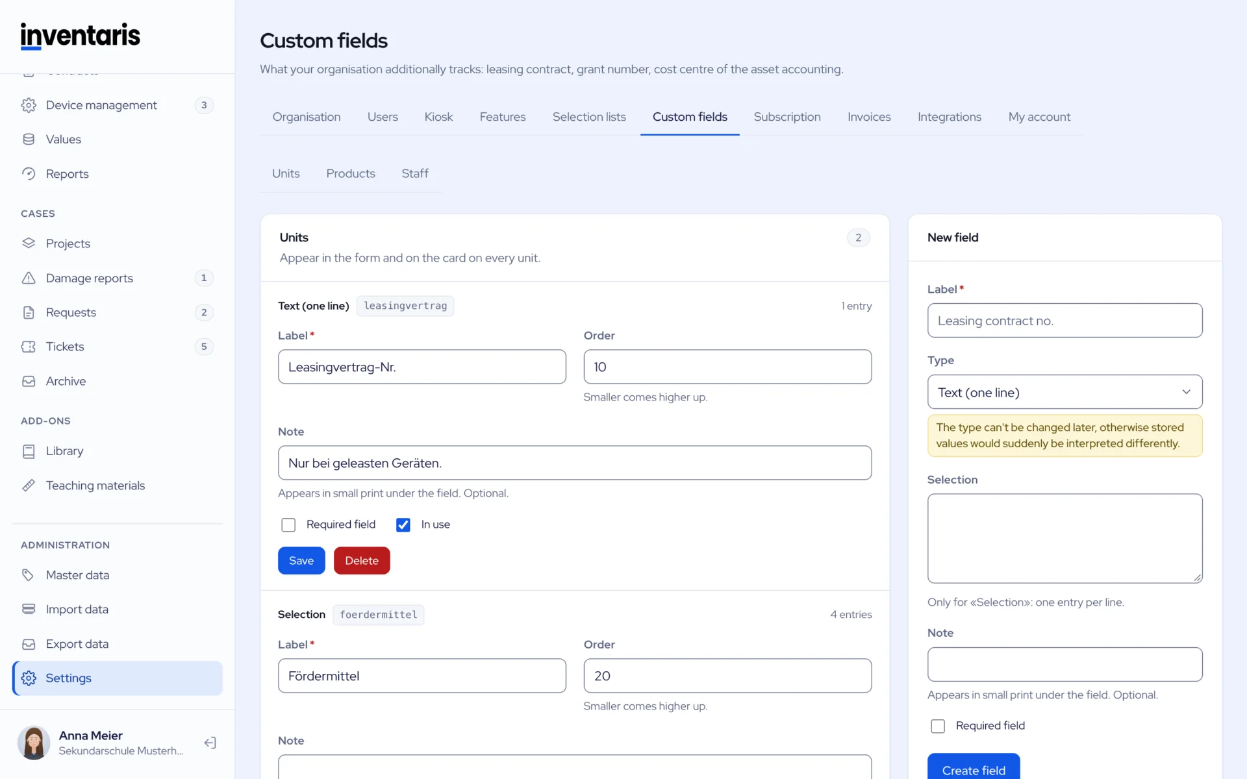Viewport: 1247px width, 779px height.
Task: Click the Device management gear icon
Action: 29,105
